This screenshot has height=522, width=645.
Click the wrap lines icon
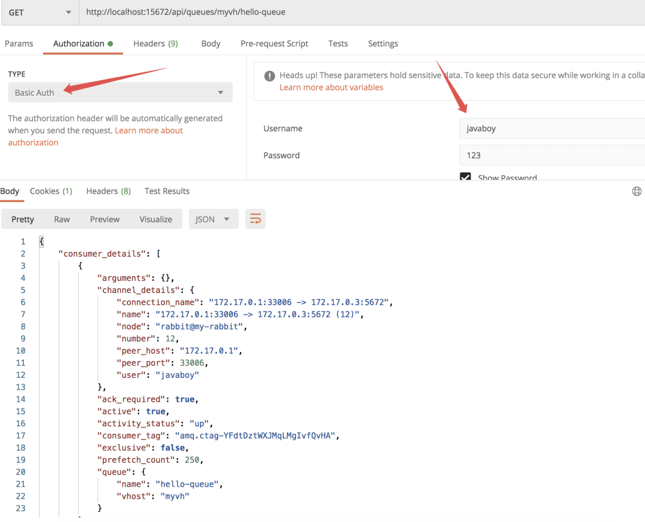[256, 219]
